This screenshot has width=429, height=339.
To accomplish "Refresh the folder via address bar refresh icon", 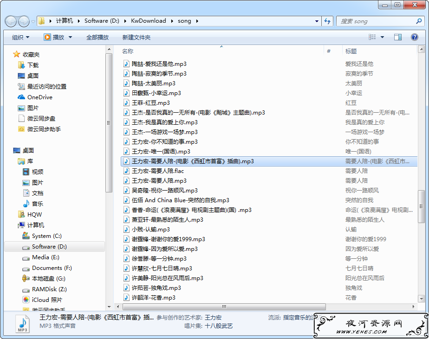I will click(x=327, y=21).
